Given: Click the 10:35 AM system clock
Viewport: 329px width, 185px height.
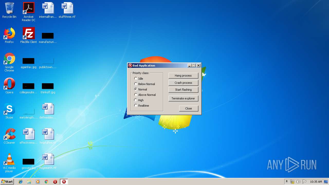Looking at the screenshot, I should (x=316, y=182).
